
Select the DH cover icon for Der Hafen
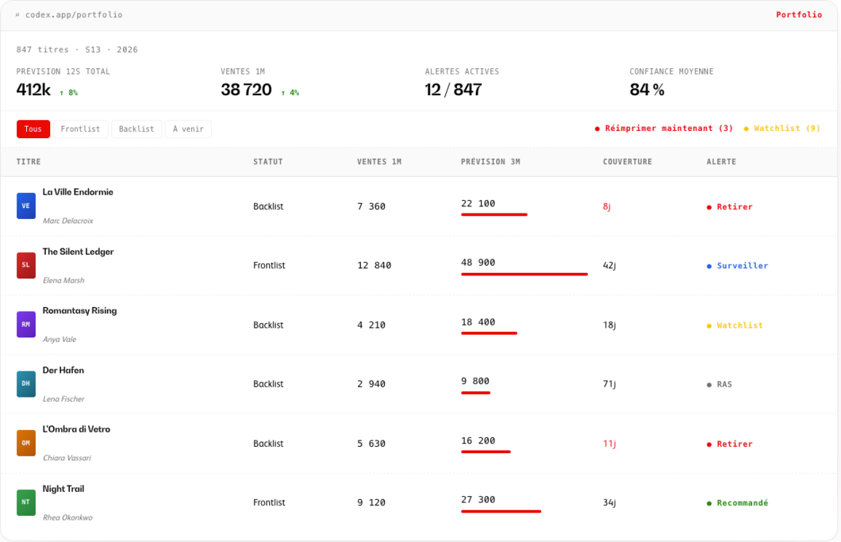pos(25,384)
